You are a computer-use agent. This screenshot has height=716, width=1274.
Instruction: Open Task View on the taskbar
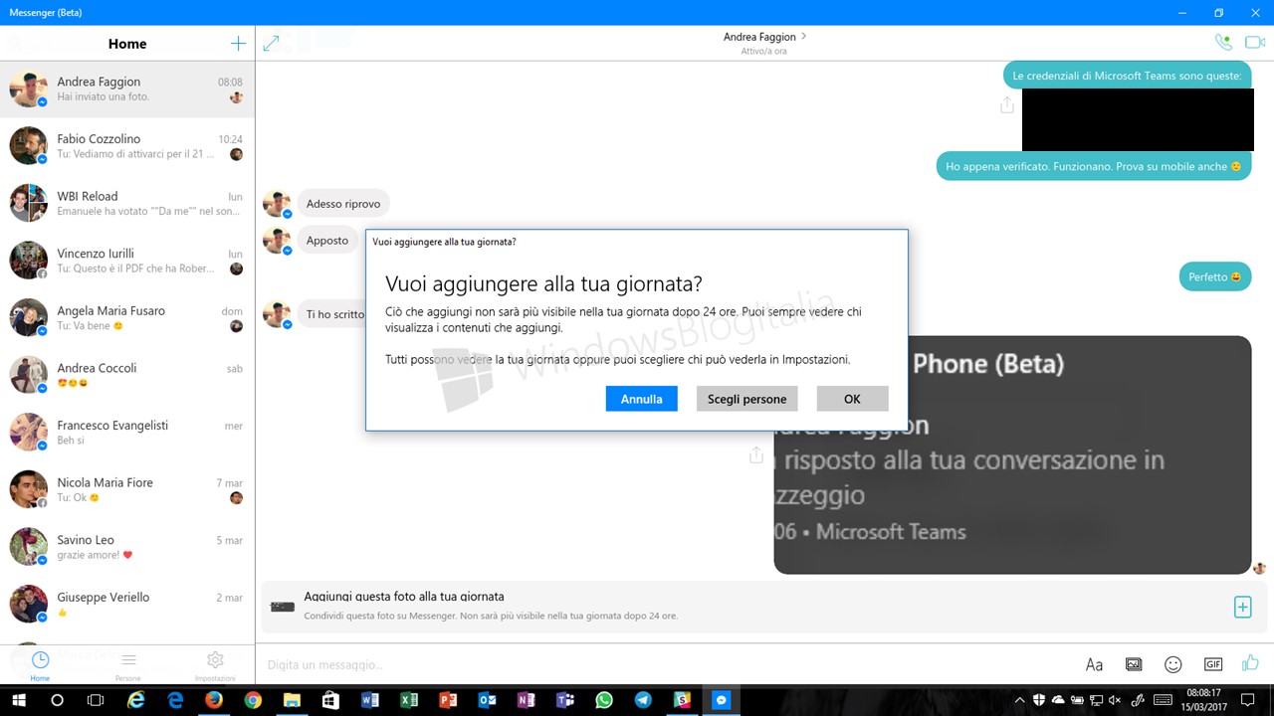[x=96, y=700]
